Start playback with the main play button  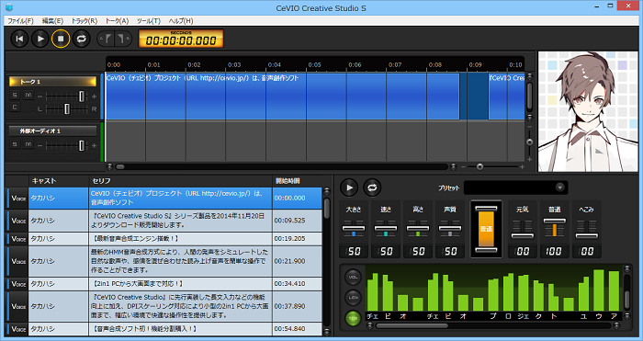pos(40,39)
